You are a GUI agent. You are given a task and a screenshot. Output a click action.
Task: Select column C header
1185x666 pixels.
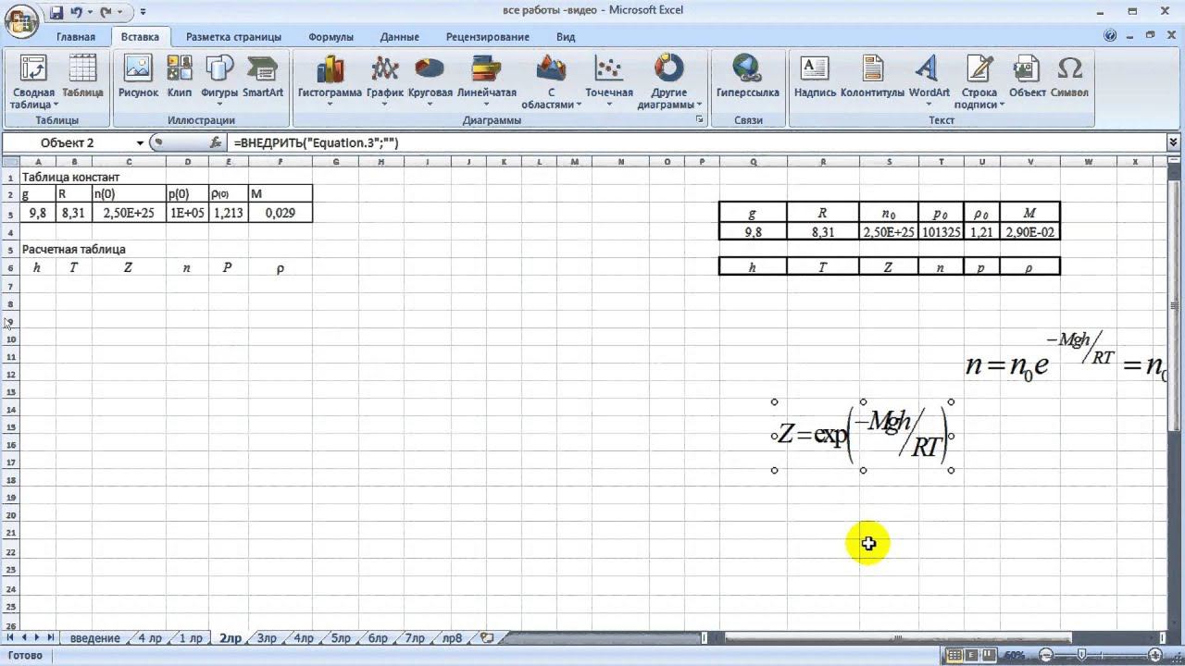[x=129, y=162]
